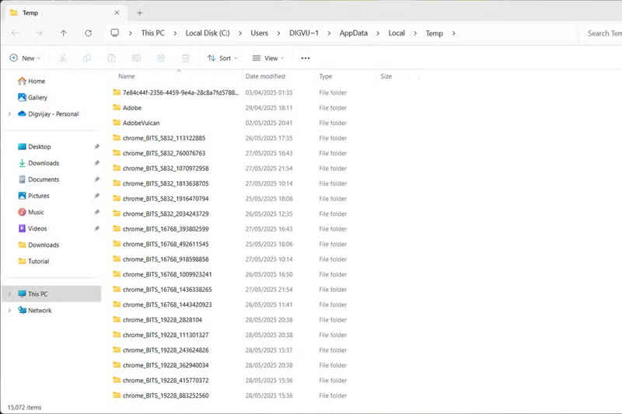Viewport: 622px width, 414px height.
Task: Click the Search Temp input field
Action: 603,33
